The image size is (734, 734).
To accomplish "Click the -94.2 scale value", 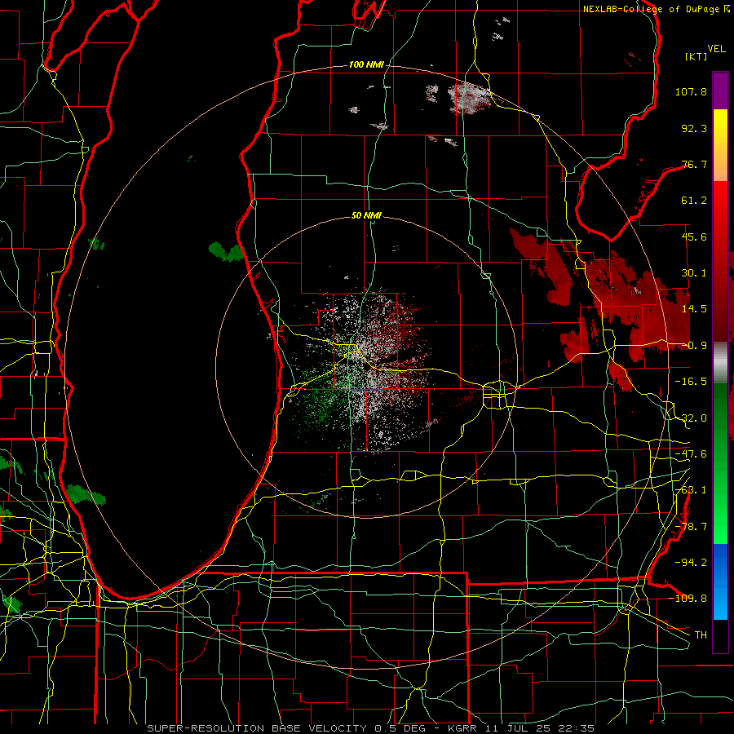I will click(691, 562).
